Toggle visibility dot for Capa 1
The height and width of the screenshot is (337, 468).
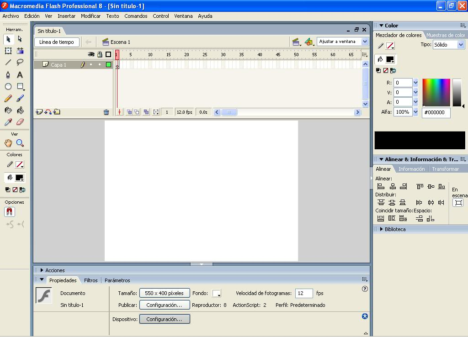pyautogui.click(x=91, y=65)
